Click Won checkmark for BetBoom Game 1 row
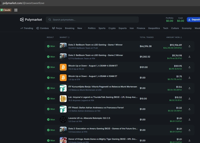200x143 pixels. click(48, 46)
